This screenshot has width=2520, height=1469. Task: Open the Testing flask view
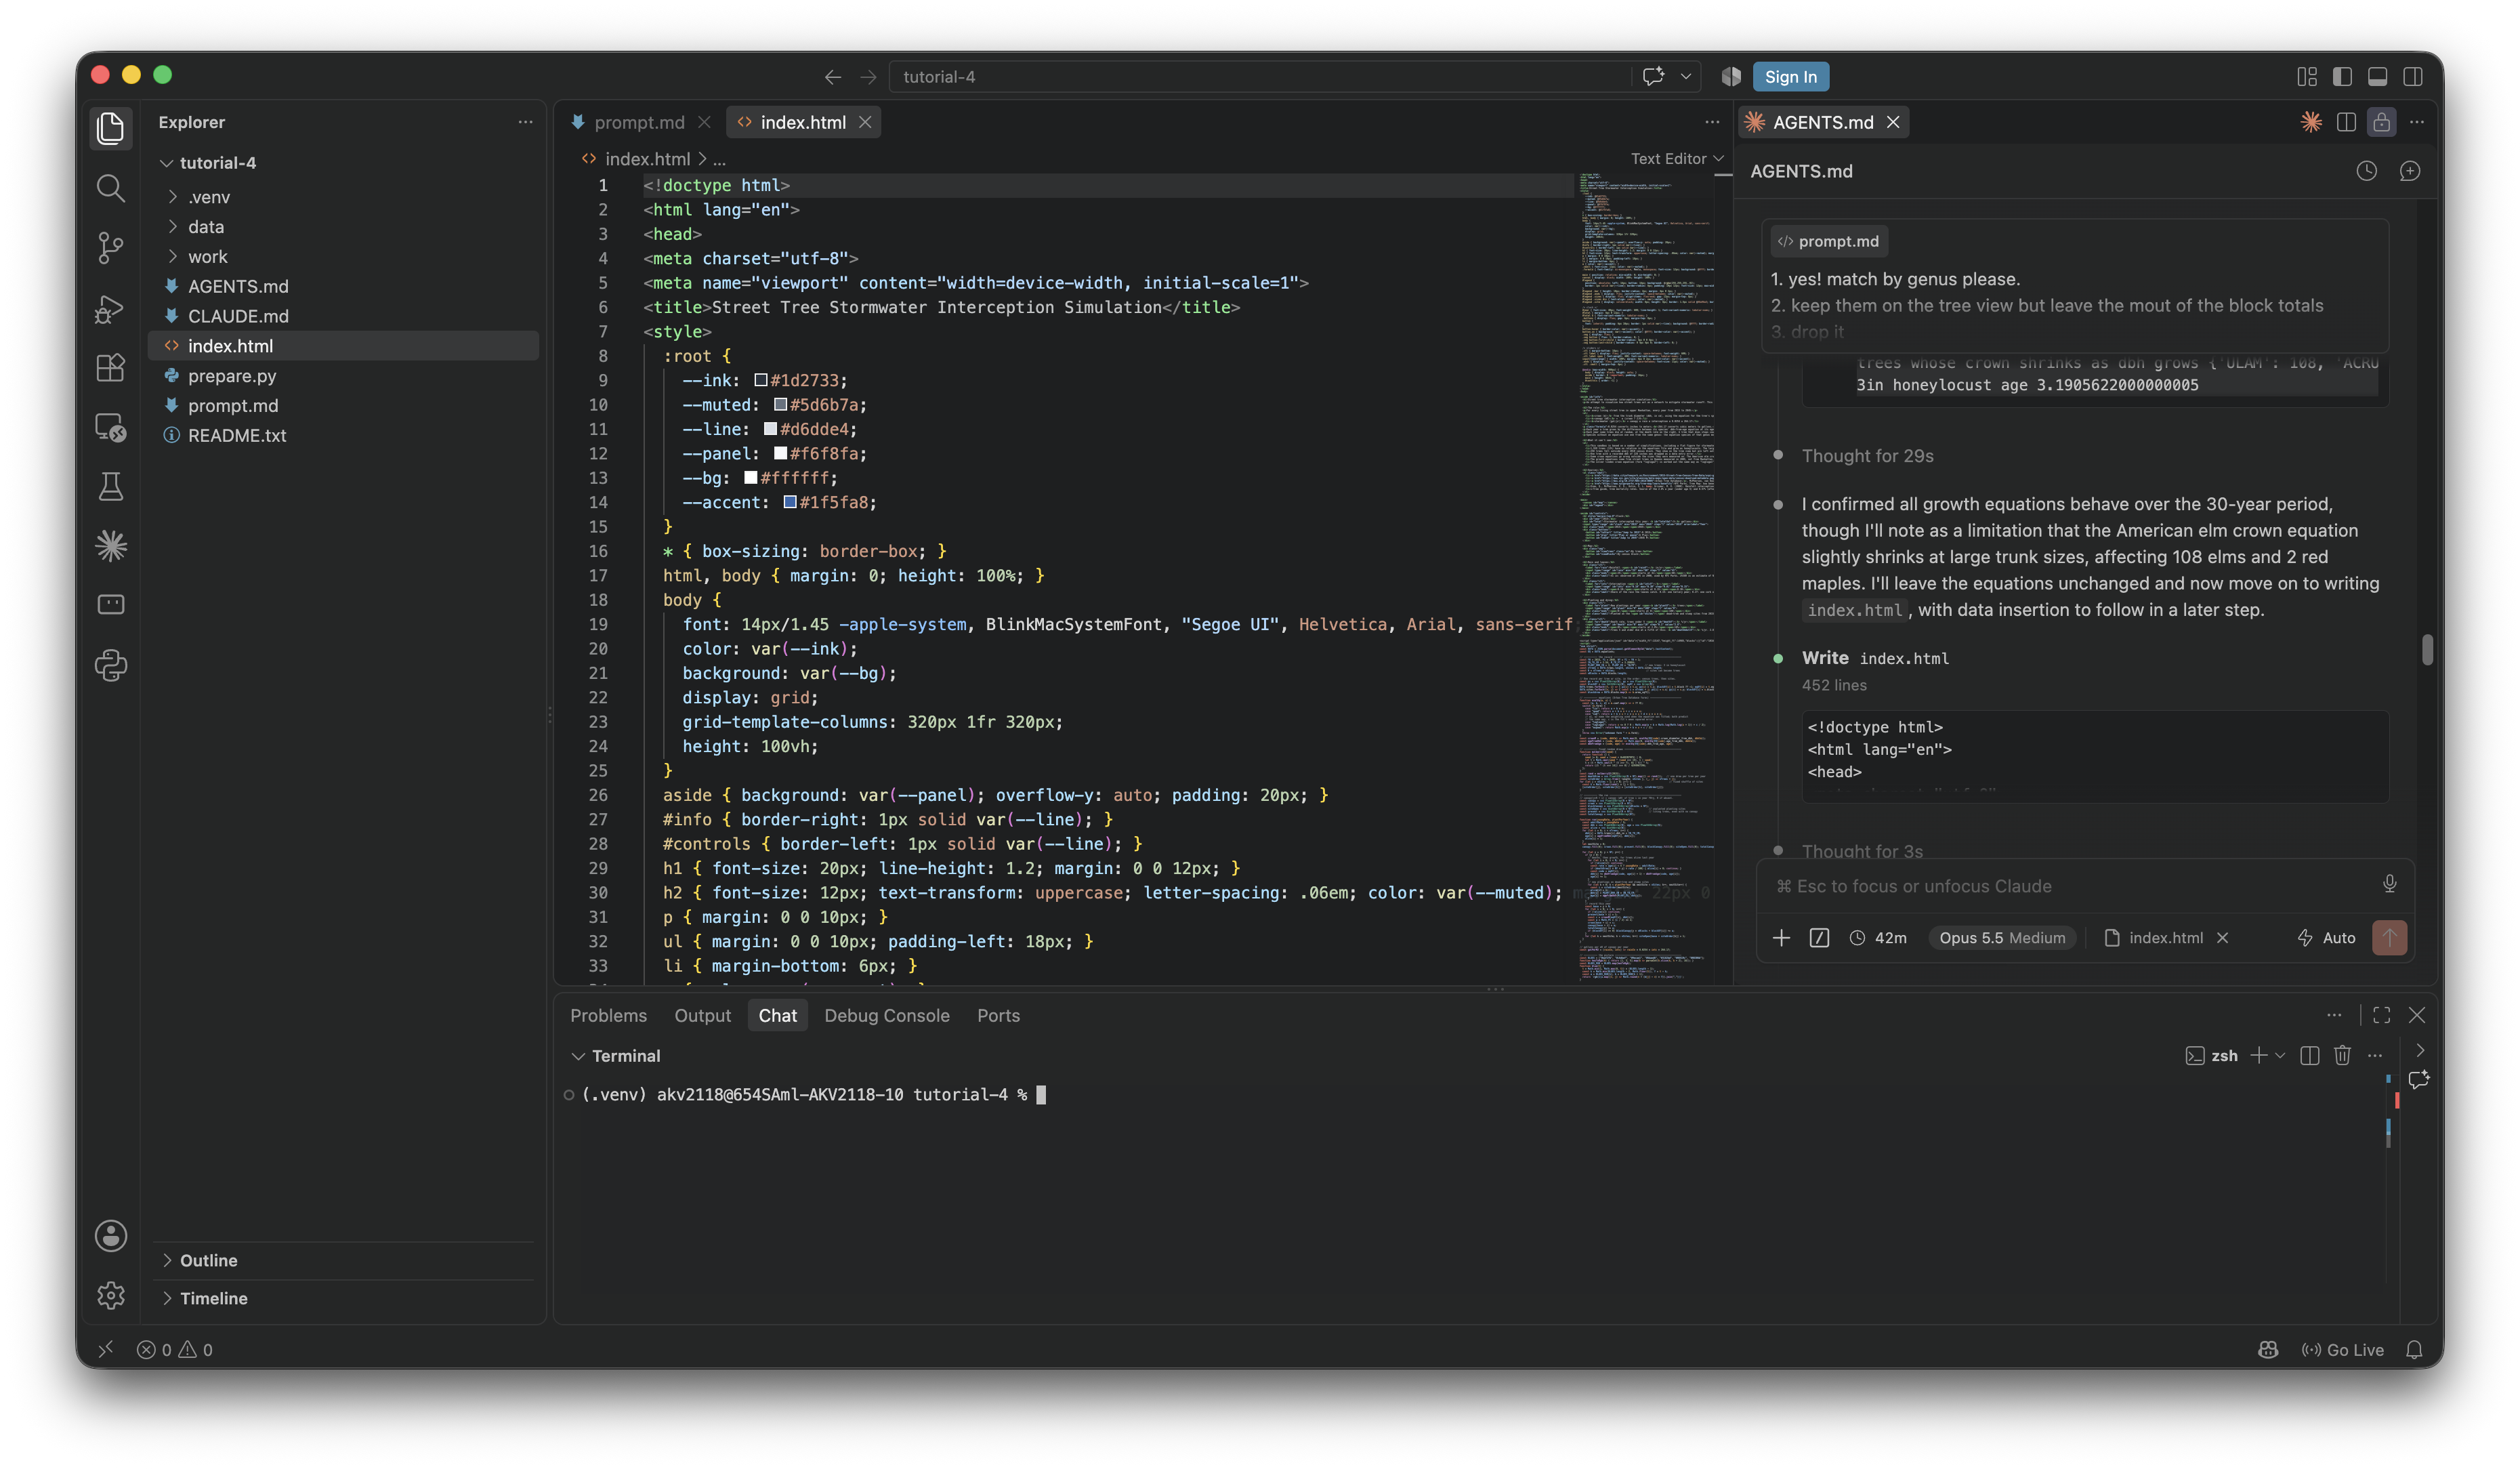[111, 487]
